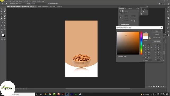Select the Crop tool
170x96 pixels.
click(x=2, y=14)
